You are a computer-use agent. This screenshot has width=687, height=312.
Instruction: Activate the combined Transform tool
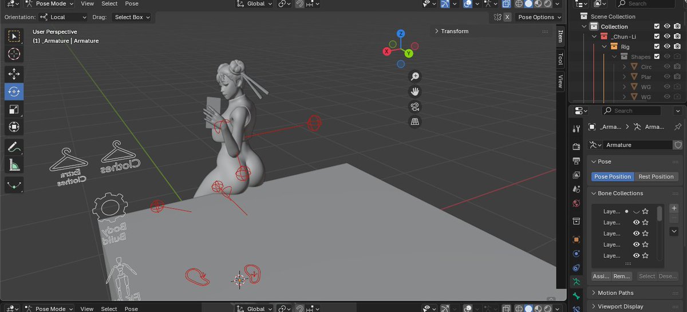click(x=14, y=127)
